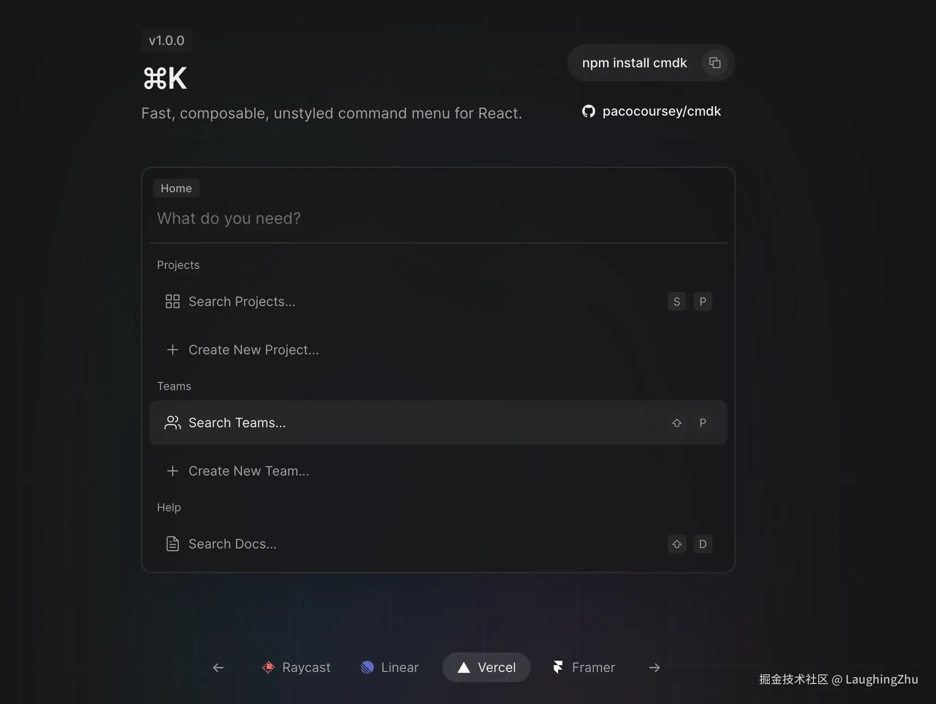Viewport: 936px width, 704px height.
Task: Switch to the Framer theme tab
Action: (x=584, y=667)
